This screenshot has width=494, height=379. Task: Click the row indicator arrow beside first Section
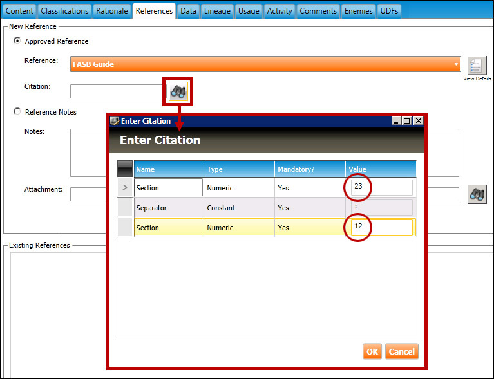coord(125,188)
